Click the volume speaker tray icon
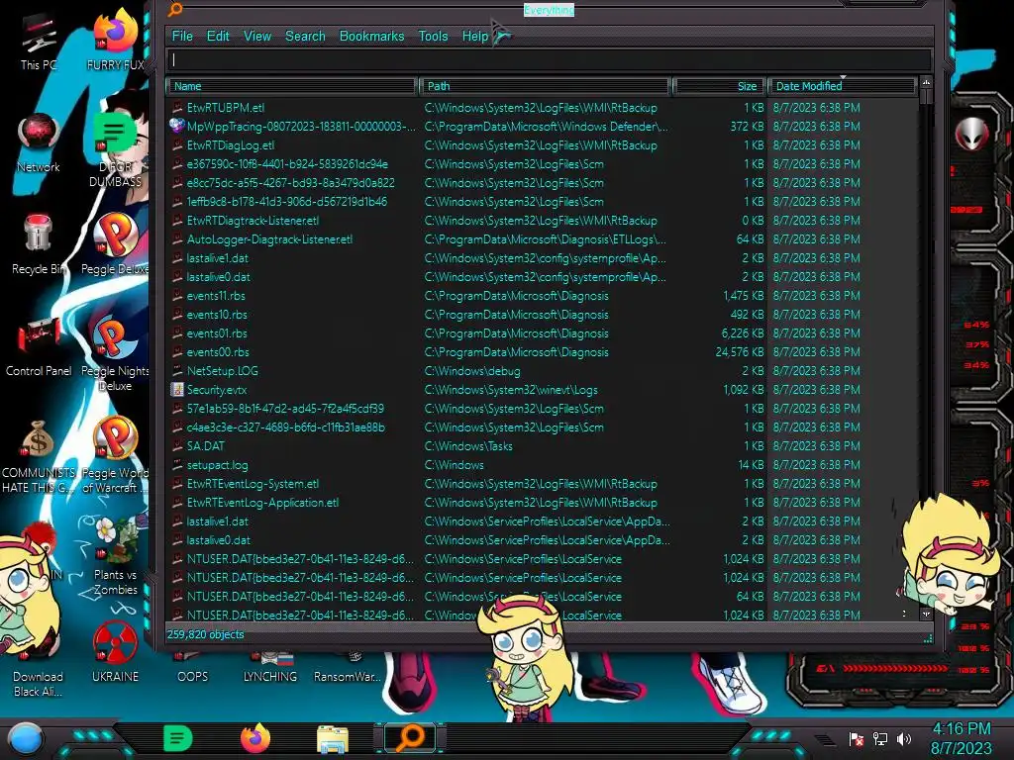This screenshot has height=760, width=1014. tap(904, 738)
